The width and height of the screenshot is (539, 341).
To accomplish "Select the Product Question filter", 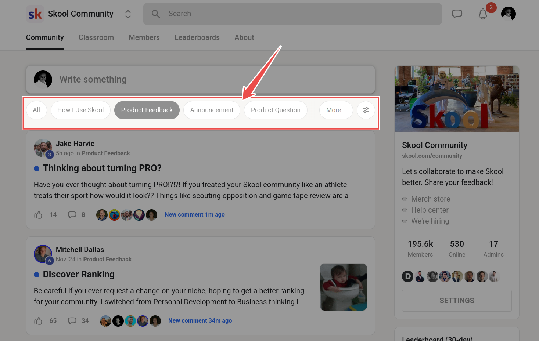I will point(276,110).
